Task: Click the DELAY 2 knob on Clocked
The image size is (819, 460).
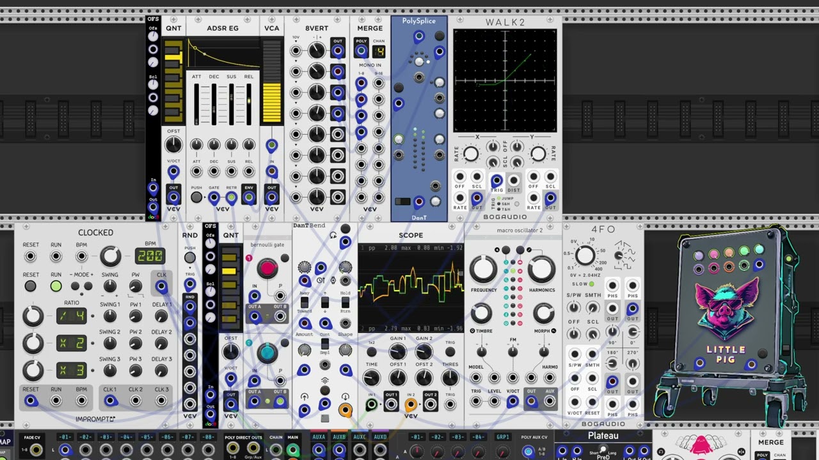Action: (161, 343)
